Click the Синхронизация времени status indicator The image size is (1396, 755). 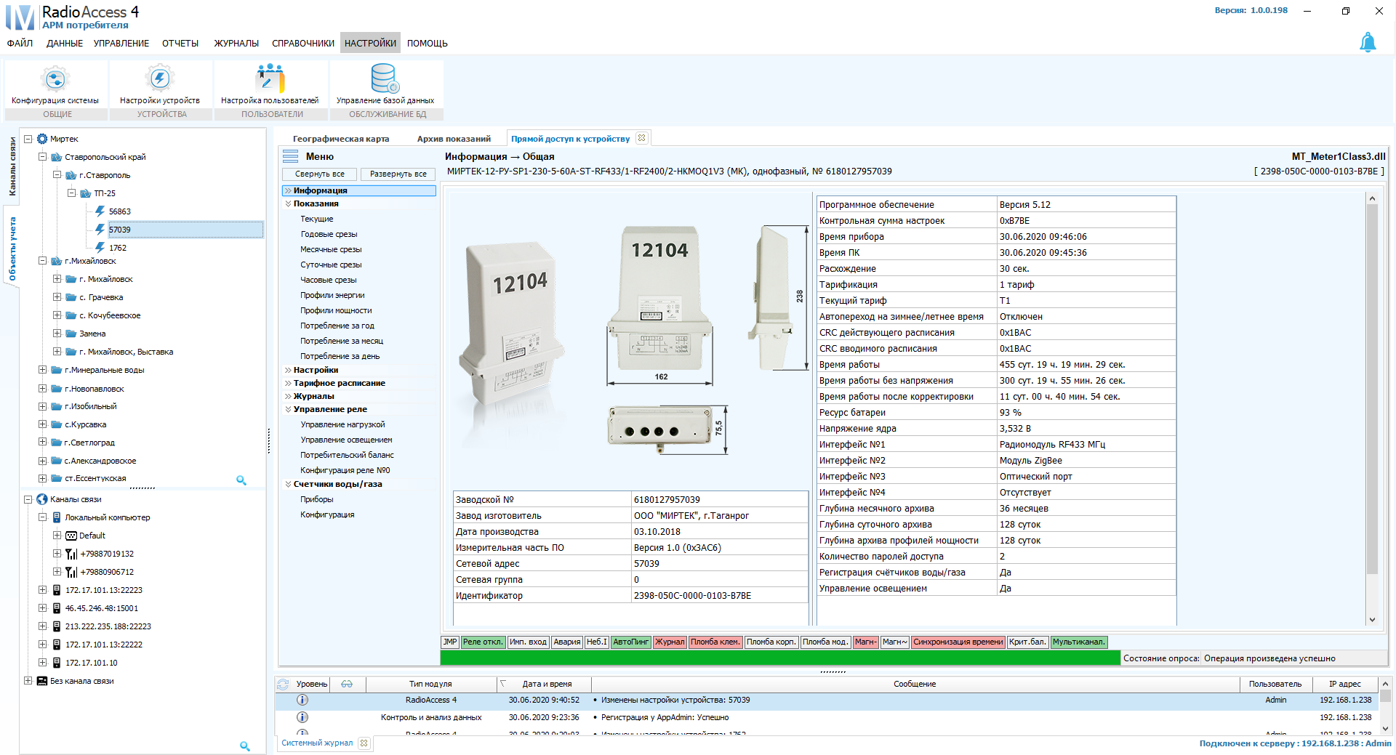958,642
